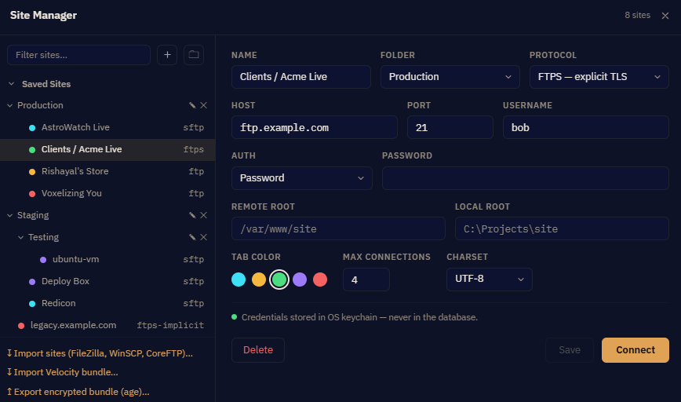Click the Testing subfolder label
Screen dimensions: 681x402
pos(43,237)
